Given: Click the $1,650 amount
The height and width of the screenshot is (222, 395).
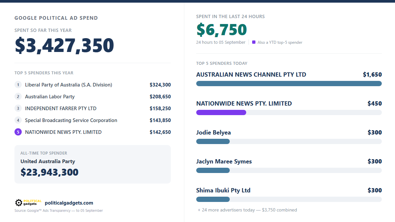Looking at the screenshot, I should pos(372,75).
